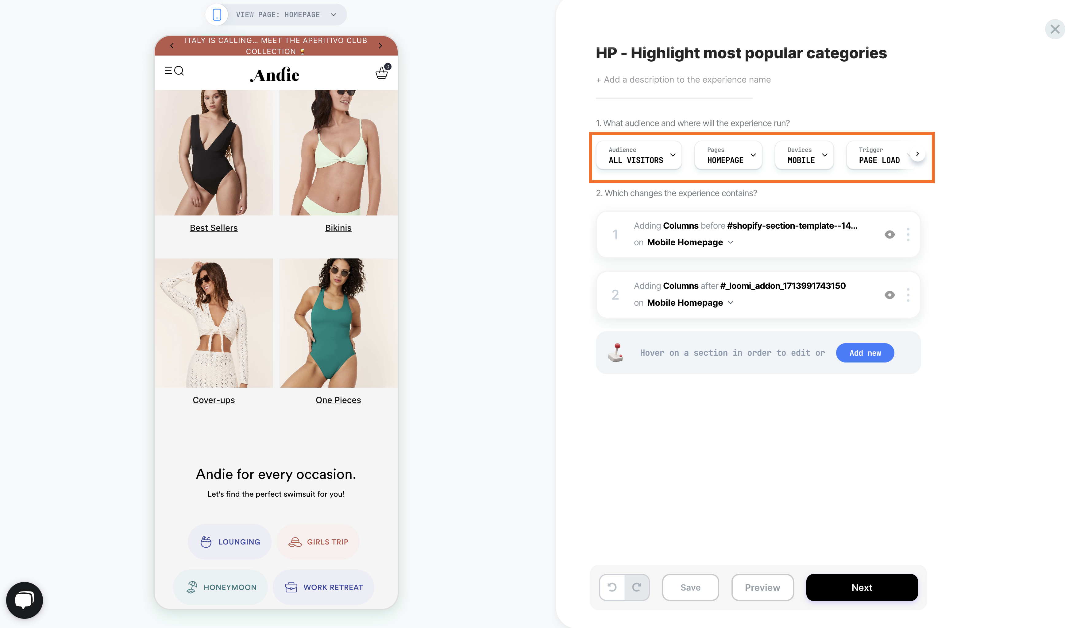1088x628 pixels.
Task: Click the black Next button
Action: pos(862,587)
